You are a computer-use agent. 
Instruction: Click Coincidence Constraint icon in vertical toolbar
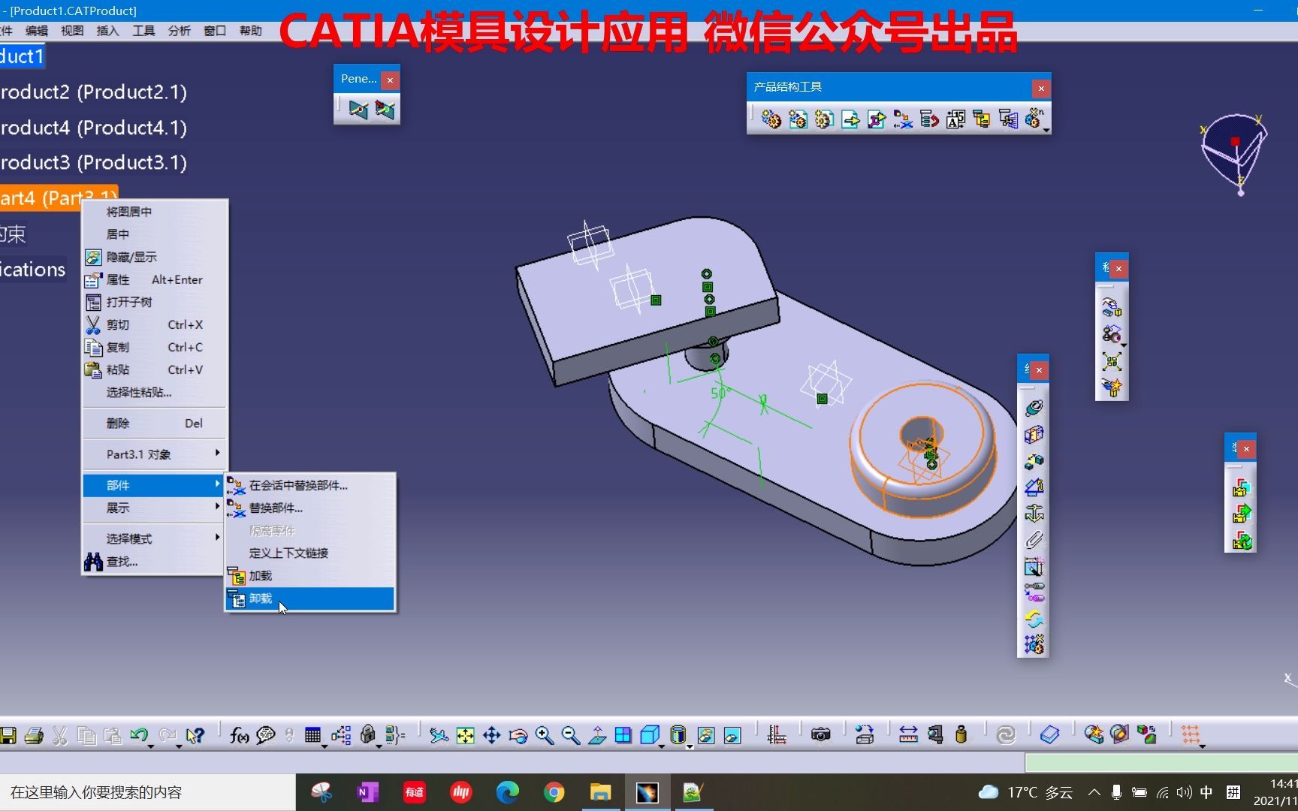(x=1034, y=408)
